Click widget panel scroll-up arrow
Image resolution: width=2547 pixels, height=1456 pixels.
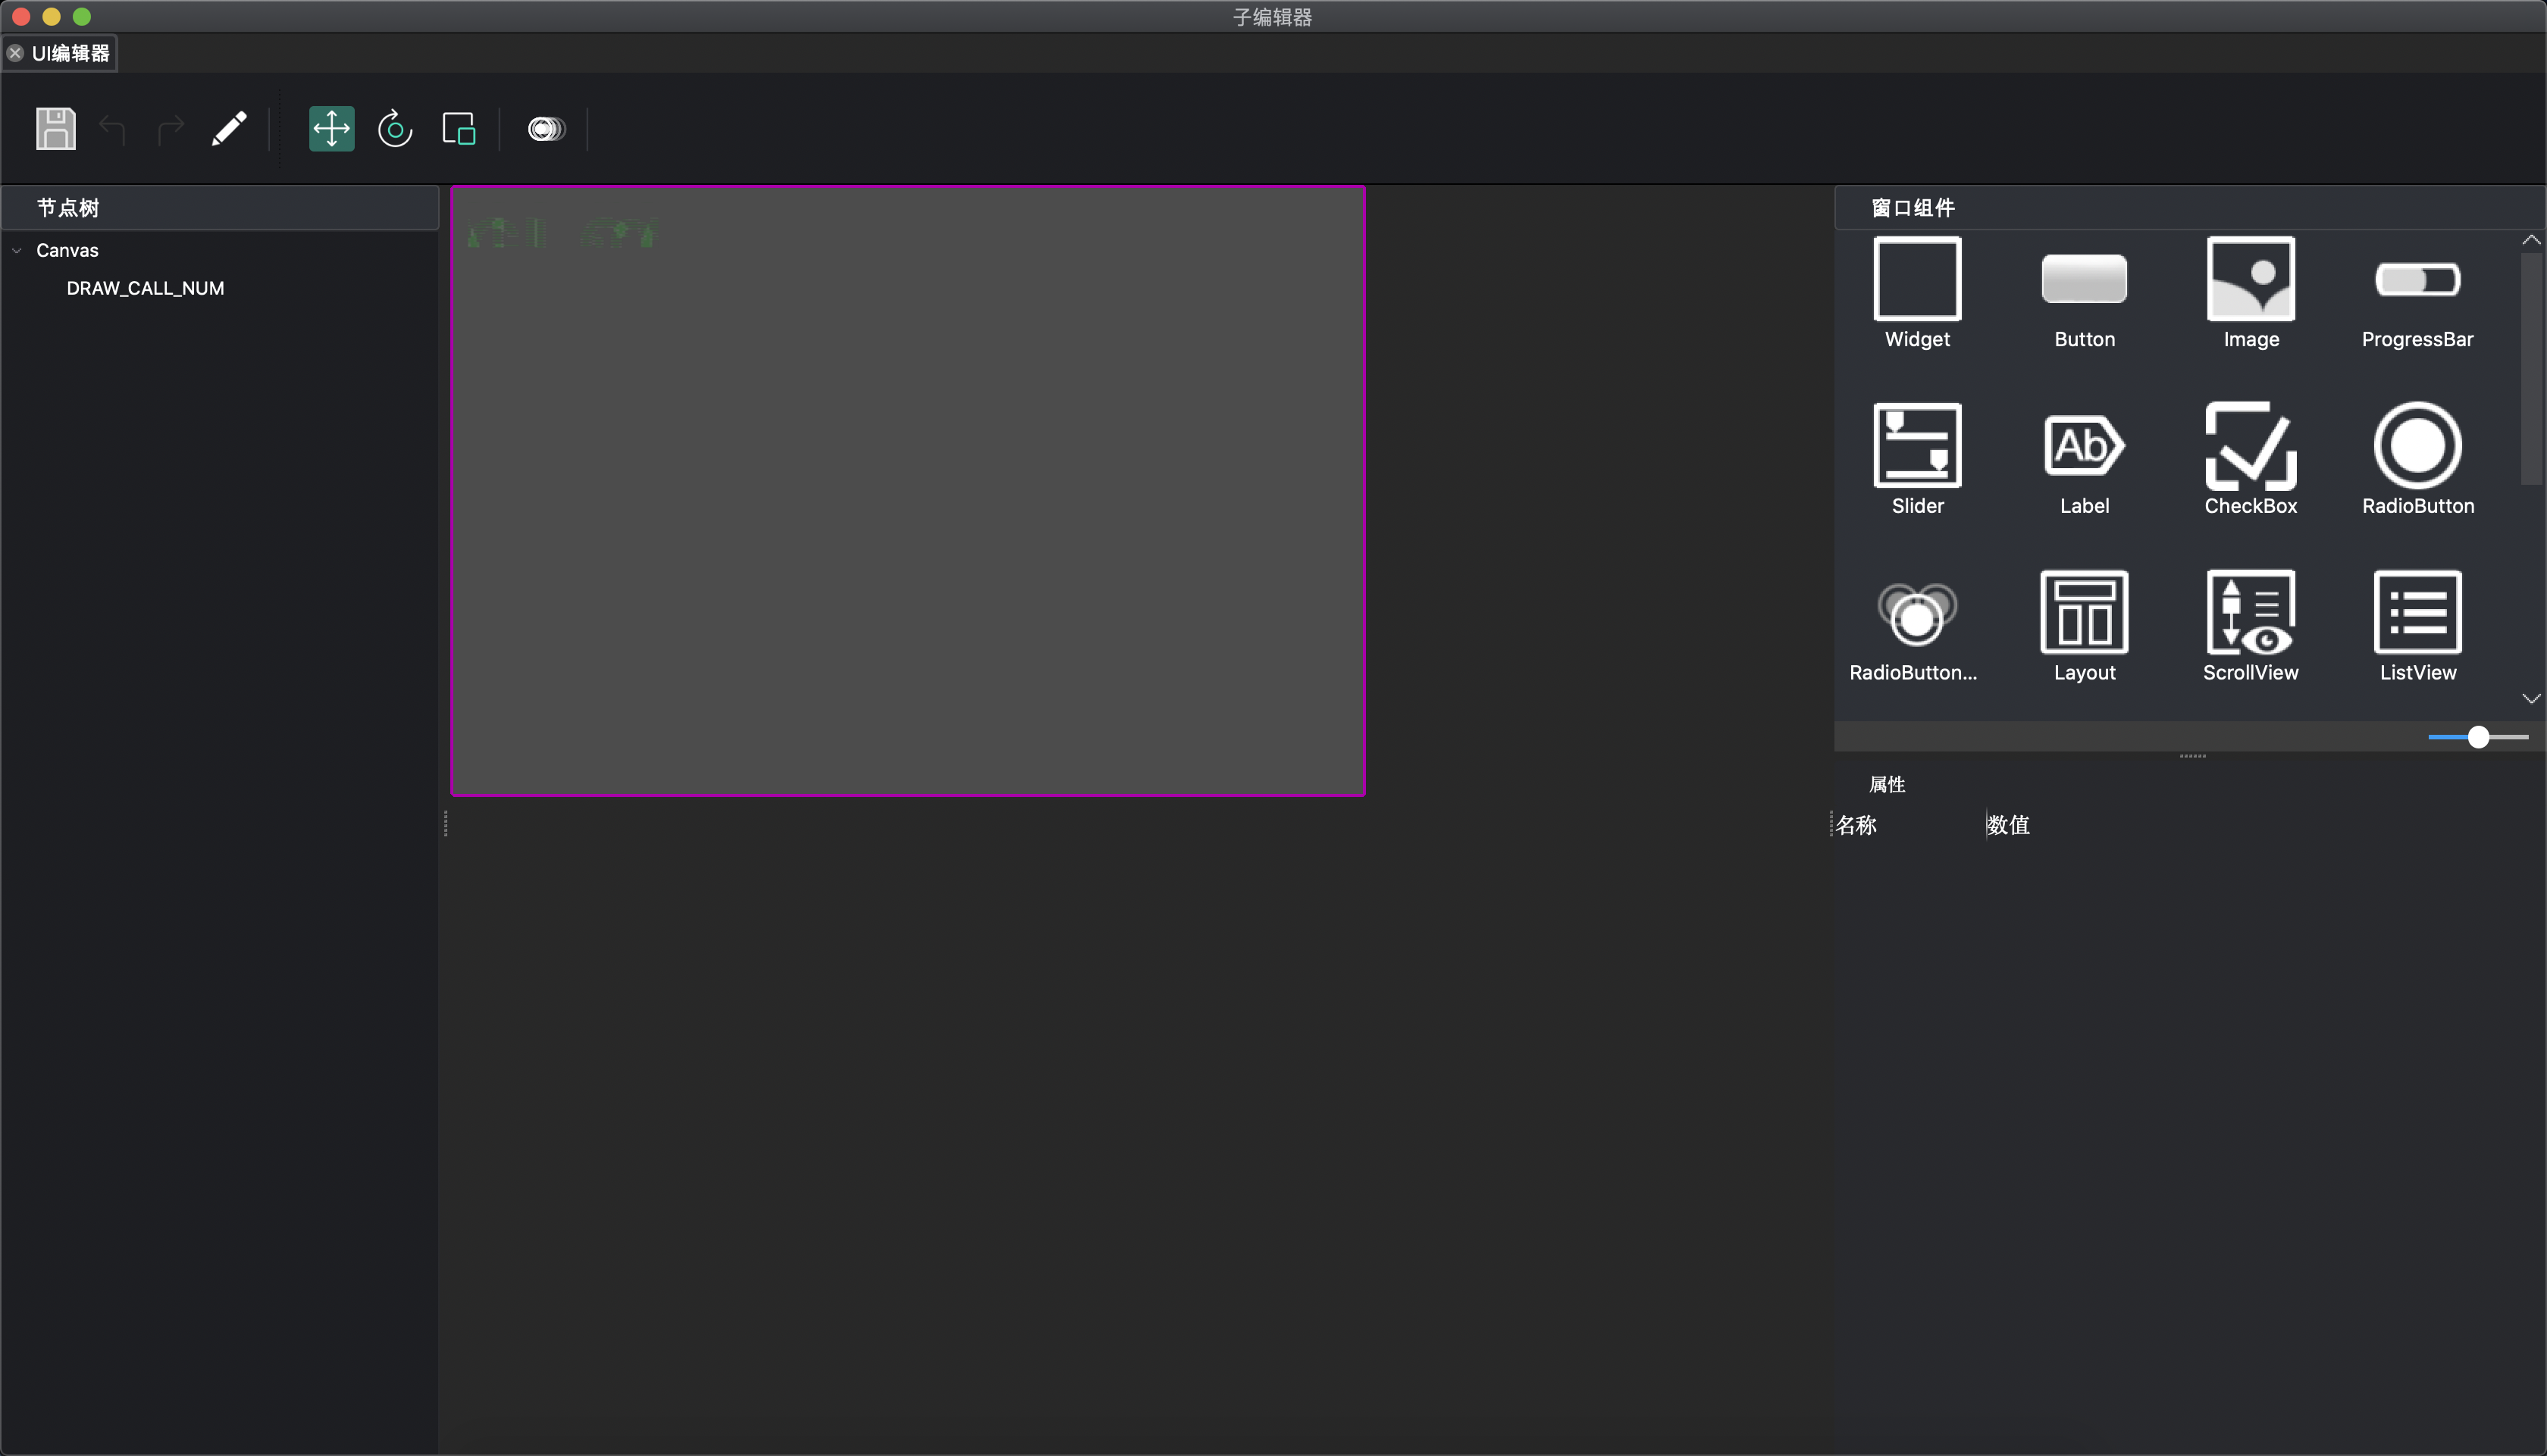pos(2531,240)
